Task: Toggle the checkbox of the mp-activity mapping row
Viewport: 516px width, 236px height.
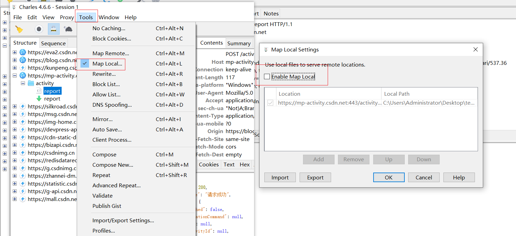Action: [270, 103]
